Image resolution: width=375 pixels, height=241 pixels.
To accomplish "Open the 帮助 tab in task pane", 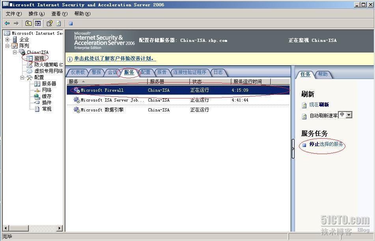I will coord(323,75).
